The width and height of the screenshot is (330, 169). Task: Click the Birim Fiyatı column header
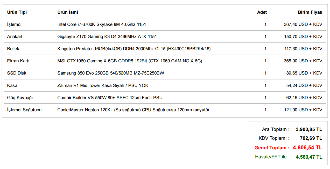[x=310, y=12]
